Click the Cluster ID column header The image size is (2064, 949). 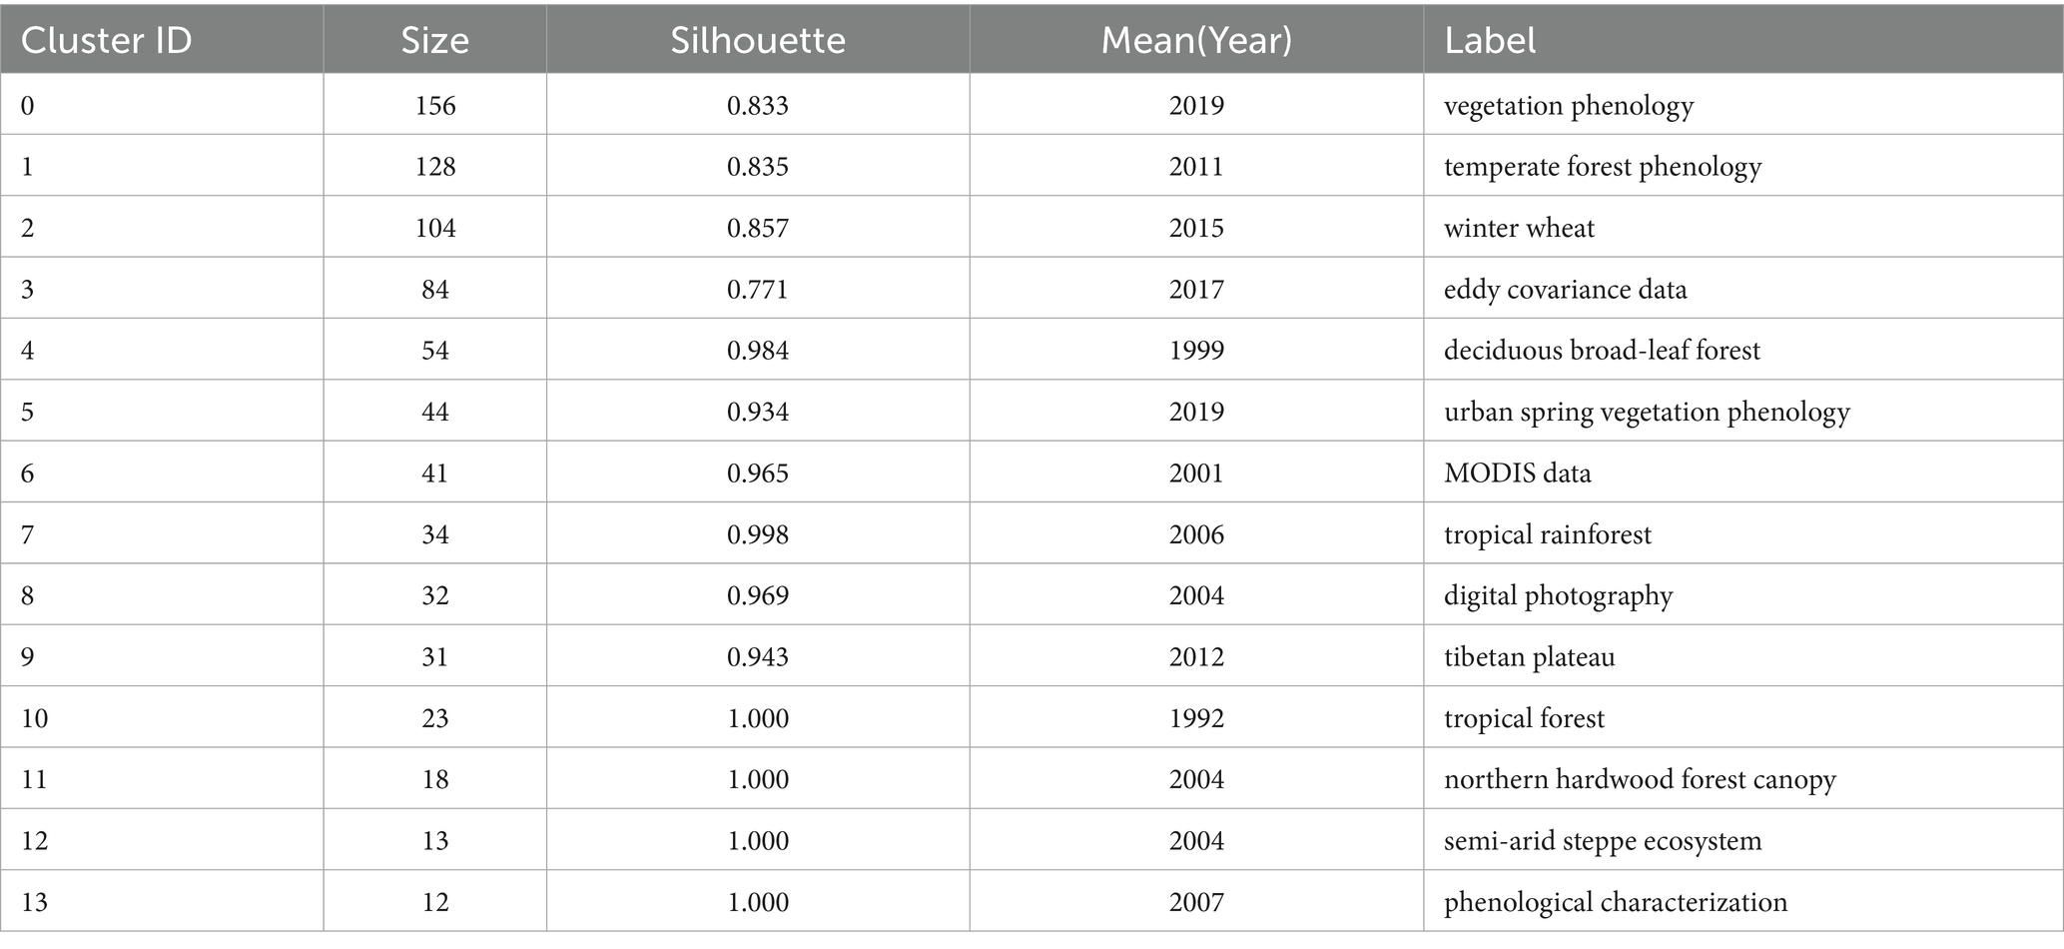coord(106,40)
